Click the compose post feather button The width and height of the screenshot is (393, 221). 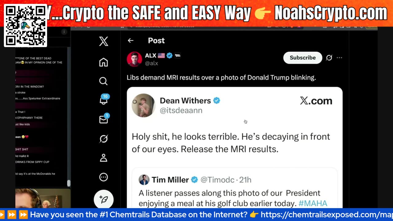click(x=103, y=200)
